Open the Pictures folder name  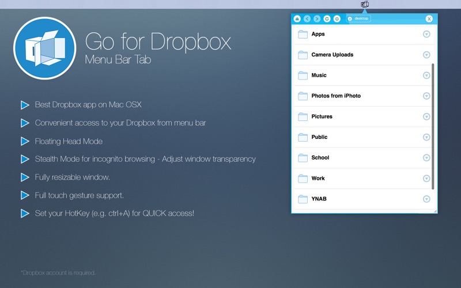click(322, 116)
